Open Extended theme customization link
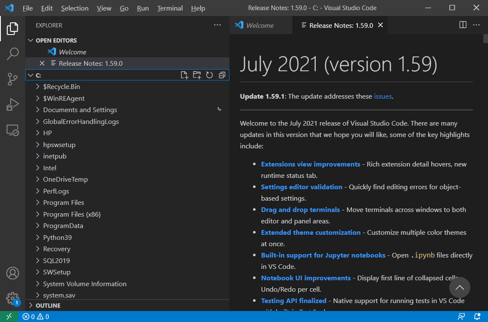The image size is (488, 322). point(311,232)
